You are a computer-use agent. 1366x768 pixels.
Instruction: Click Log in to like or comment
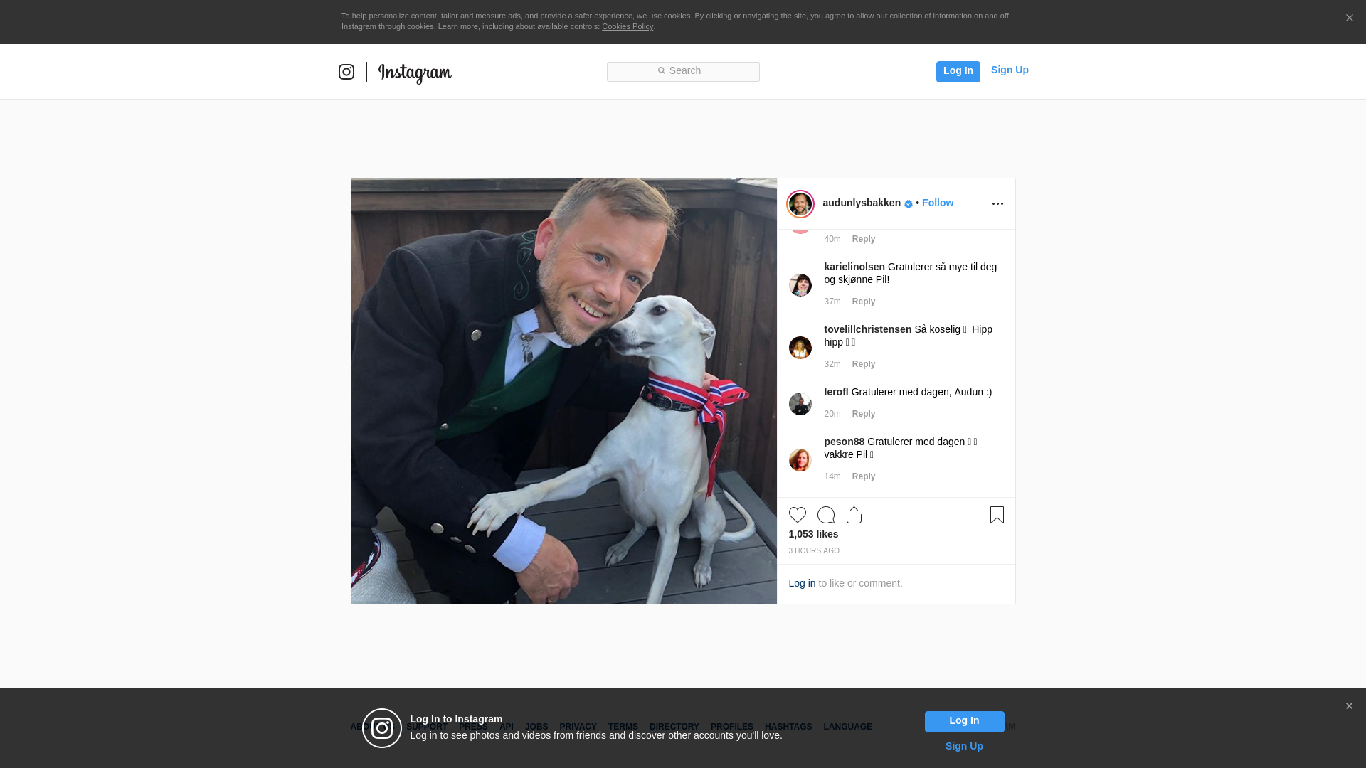tap(802, 583)
